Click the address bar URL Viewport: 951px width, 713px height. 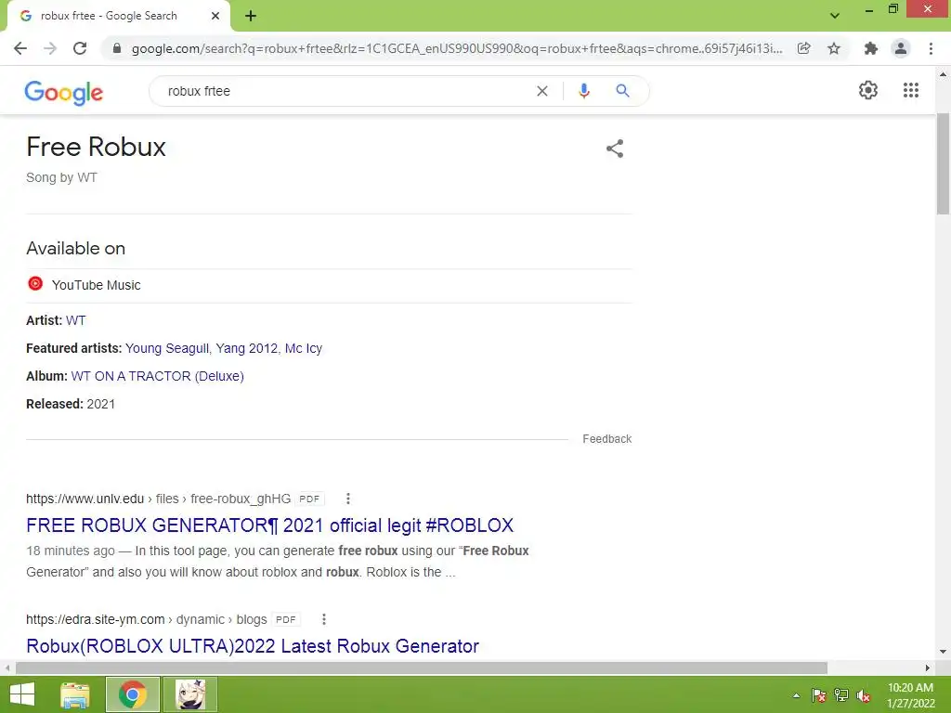pos(457,48)
